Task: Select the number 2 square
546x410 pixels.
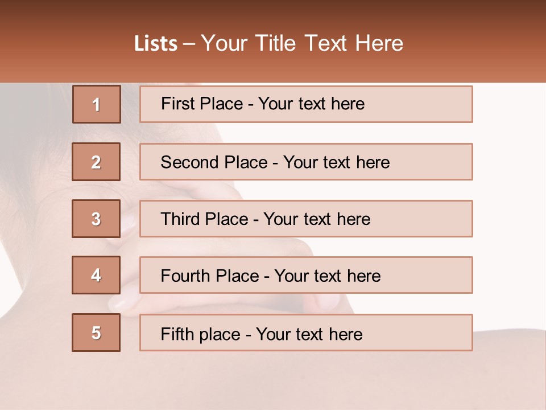Action: (x=96, y=162)
